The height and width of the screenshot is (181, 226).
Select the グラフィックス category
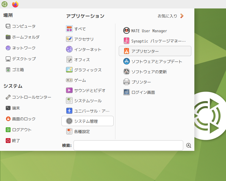[87, 70]
